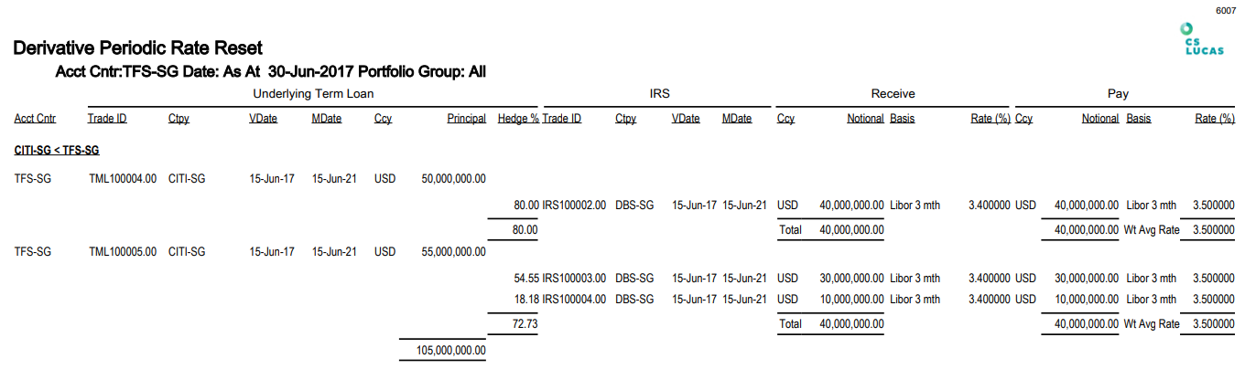
Task: Click the Acct Cntr column header
Action: 35,119
